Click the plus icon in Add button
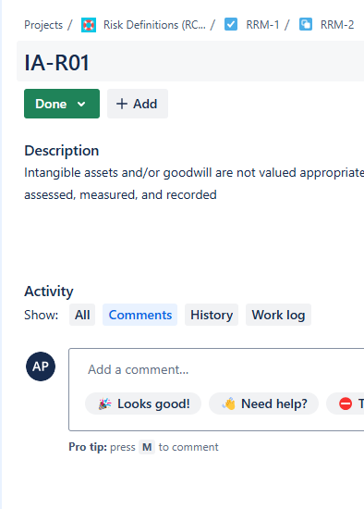This screenshot has height=509, width=364. tap(122, 104)
